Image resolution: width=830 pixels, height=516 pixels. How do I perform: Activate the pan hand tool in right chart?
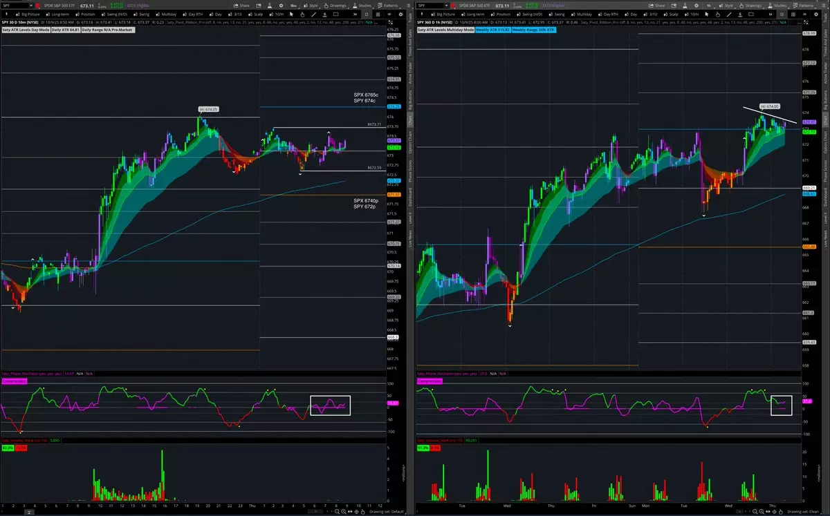(718, 14)
